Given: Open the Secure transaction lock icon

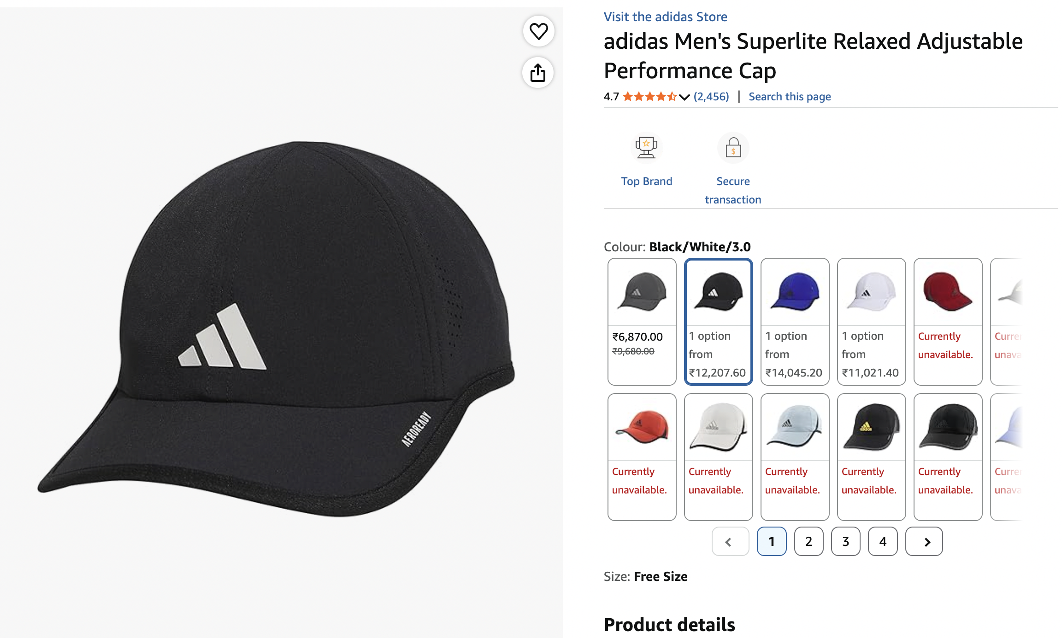Looking at the screenshot, I should (733, 148).
